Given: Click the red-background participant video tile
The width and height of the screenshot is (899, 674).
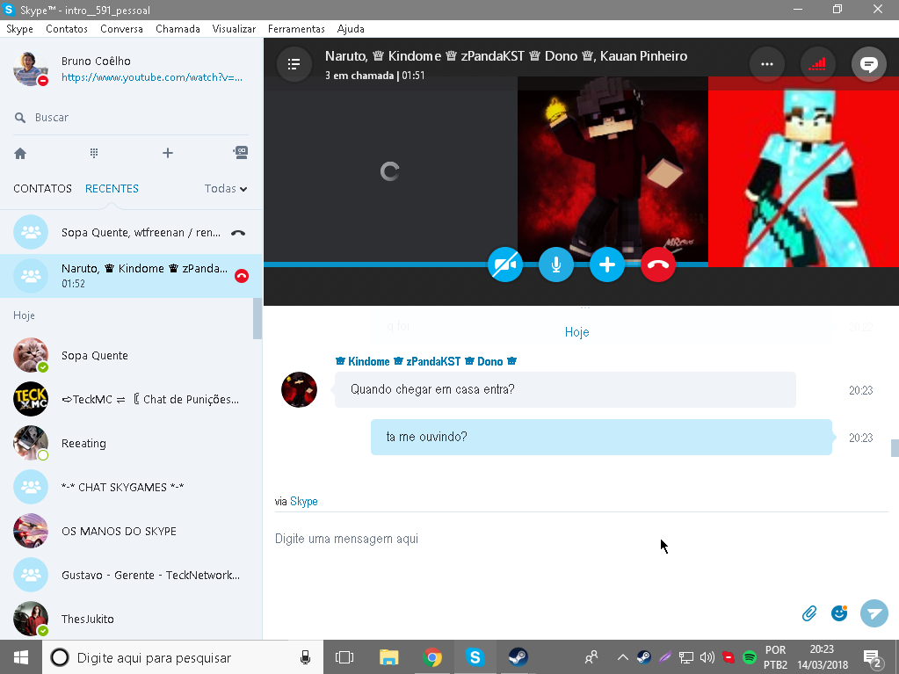Looking at the screenshot, I should pos(803,172).
